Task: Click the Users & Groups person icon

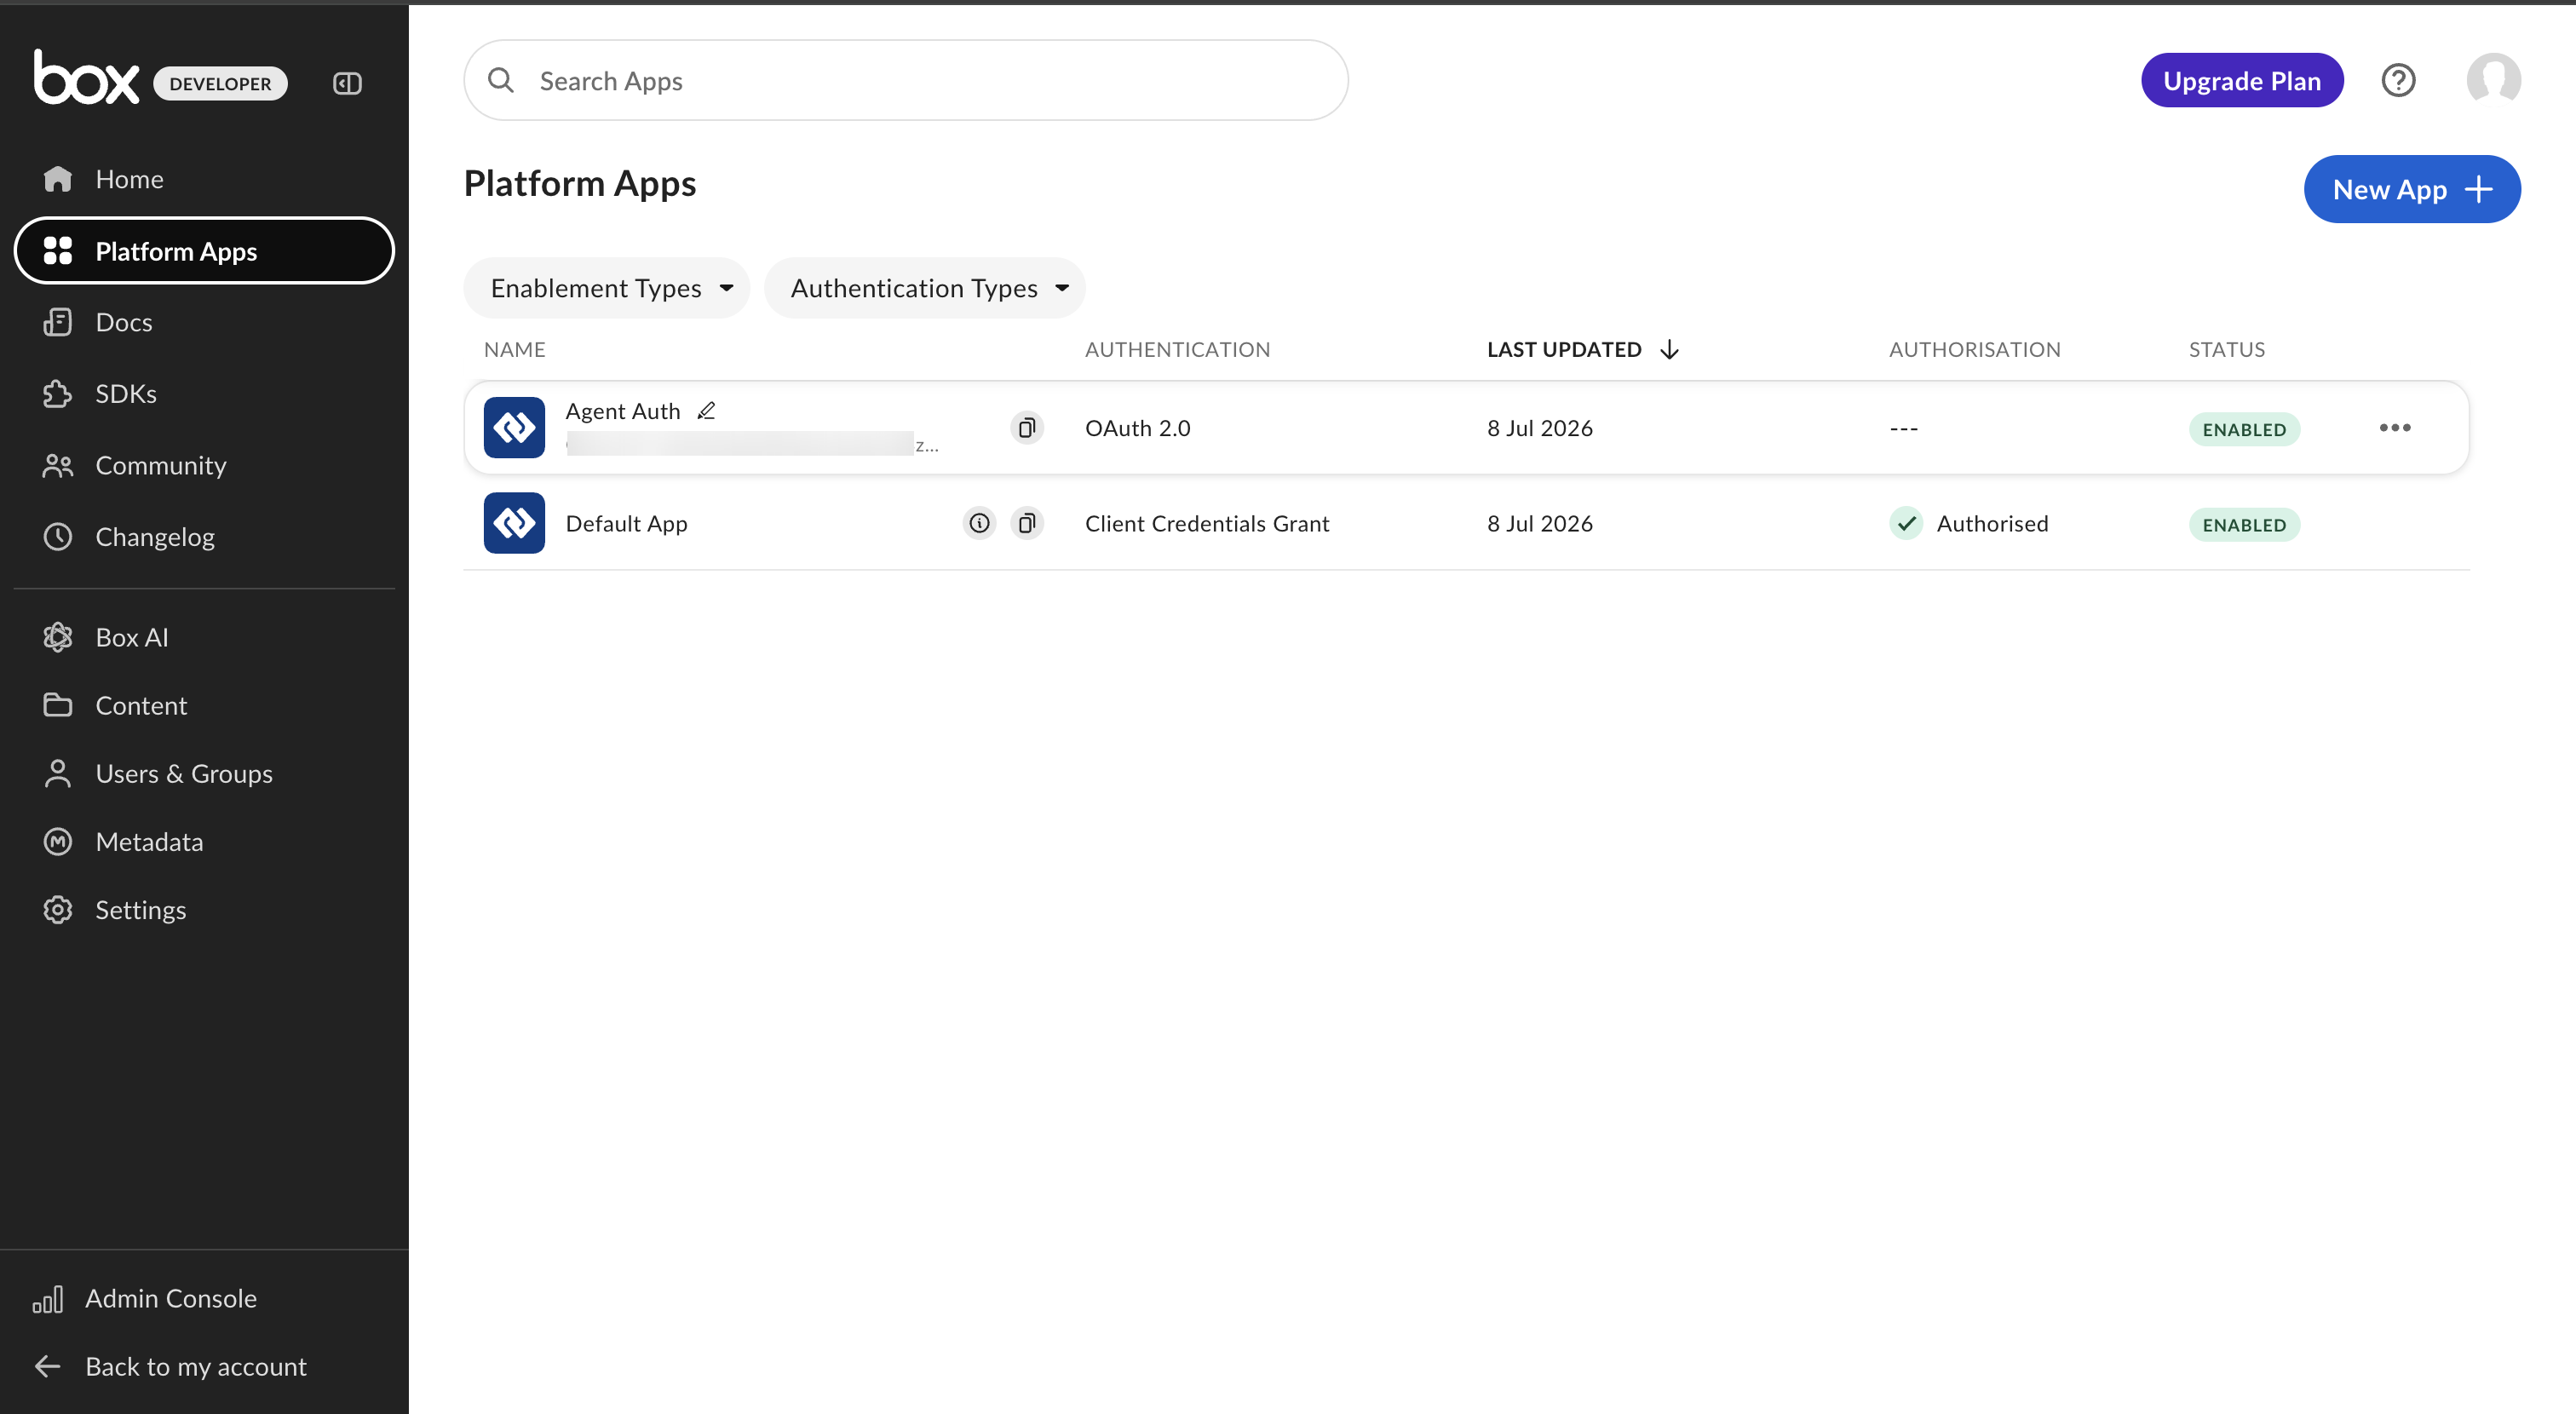Action: tap(57, 773)
